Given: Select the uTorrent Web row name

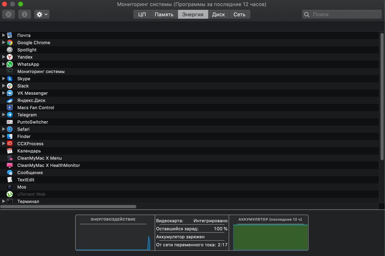Looking at the screenshot, I should tap(31, 194).
